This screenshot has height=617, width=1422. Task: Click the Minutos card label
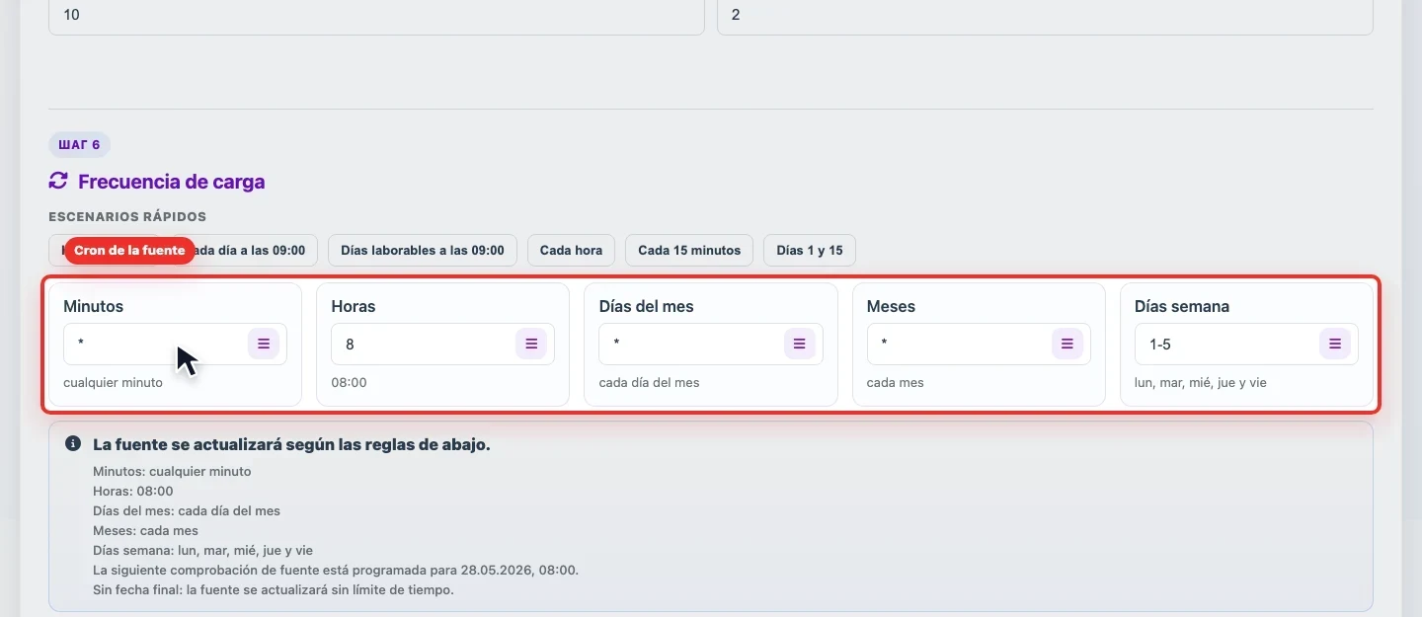click(93, 306)
